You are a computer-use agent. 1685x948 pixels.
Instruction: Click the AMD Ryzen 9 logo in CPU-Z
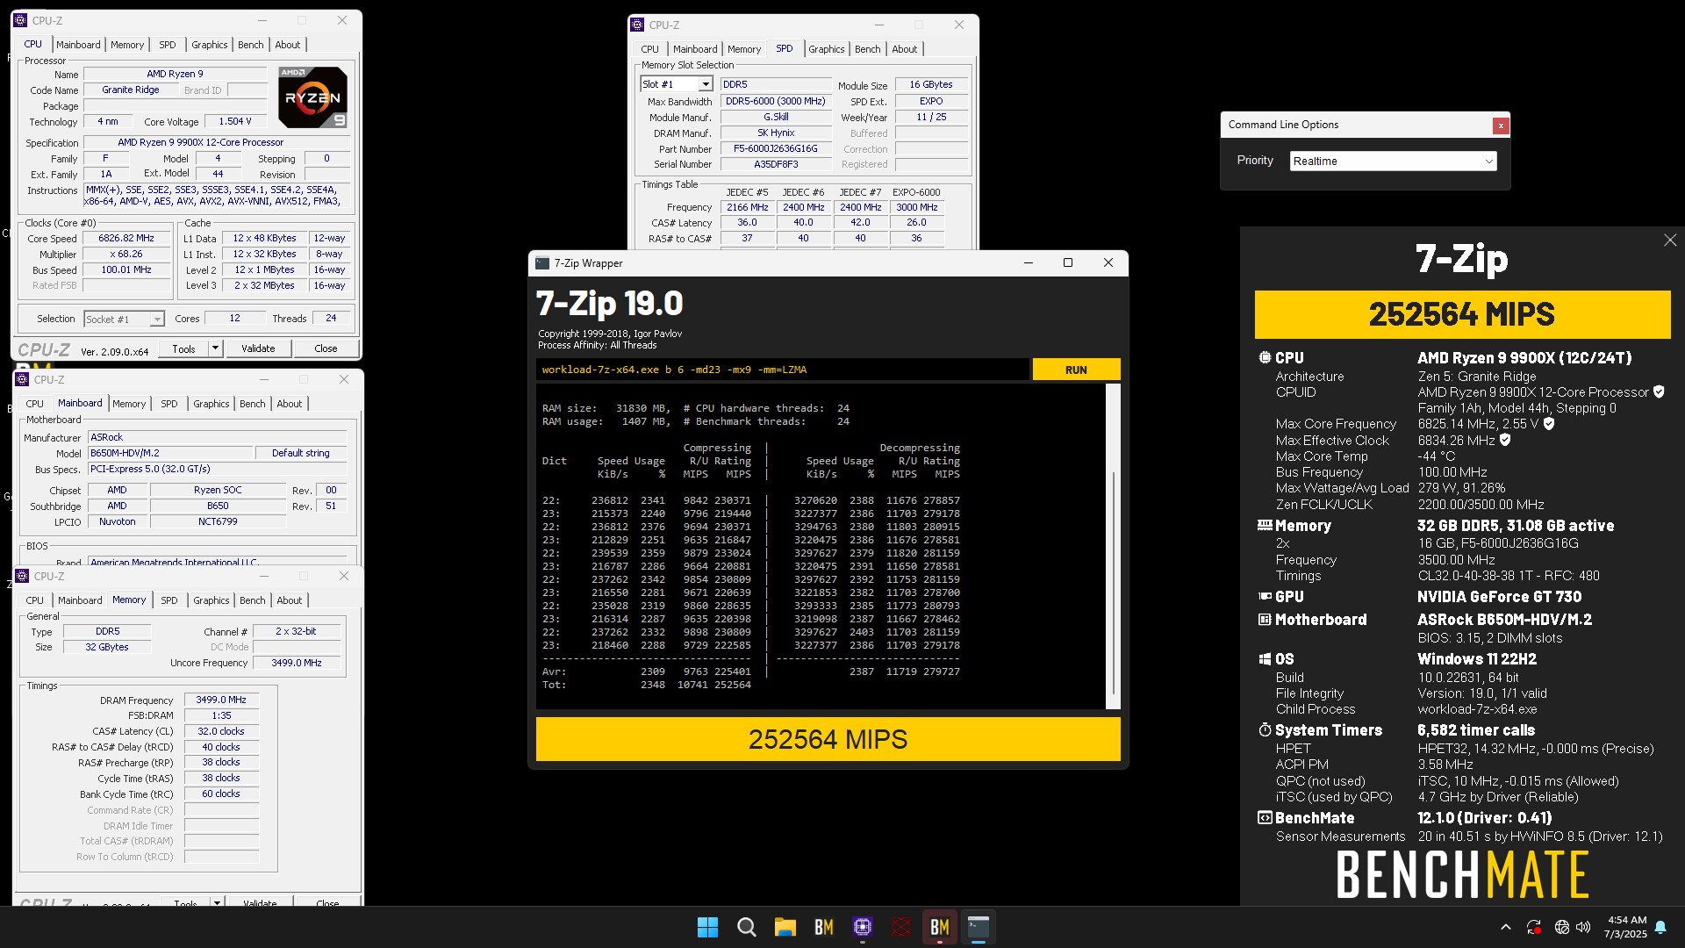312,97
